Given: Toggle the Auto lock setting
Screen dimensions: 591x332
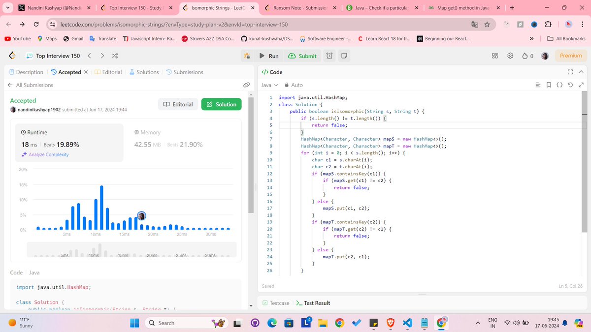Looking at the screenshot, I should 294,85.
